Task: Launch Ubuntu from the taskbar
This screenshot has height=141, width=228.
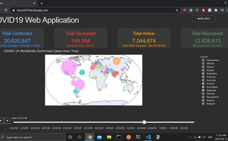Action: tap(129, 137)
